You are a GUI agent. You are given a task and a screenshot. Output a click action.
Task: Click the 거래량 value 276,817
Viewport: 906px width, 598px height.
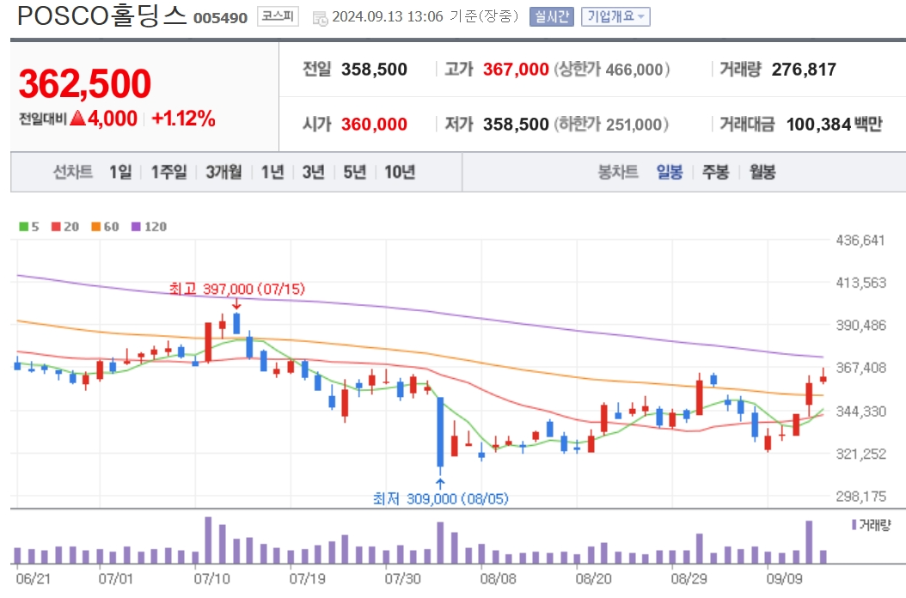point(804,70)
